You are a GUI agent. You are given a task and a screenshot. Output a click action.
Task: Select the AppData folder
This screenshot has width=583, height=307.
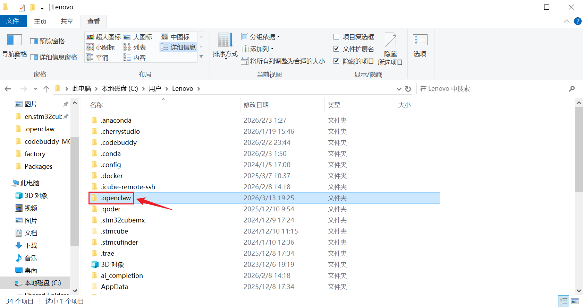(x=264, y=287)
